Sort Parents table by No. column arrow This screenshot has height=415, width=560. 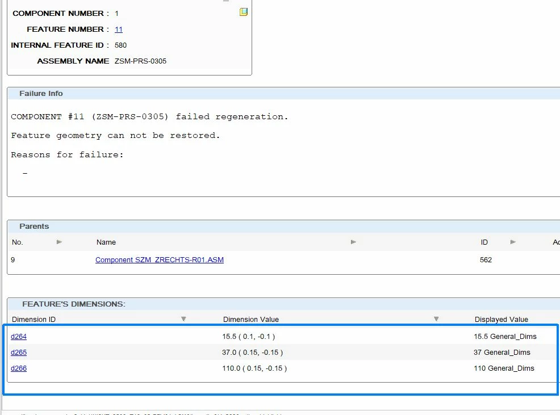(x=59, y=242)
